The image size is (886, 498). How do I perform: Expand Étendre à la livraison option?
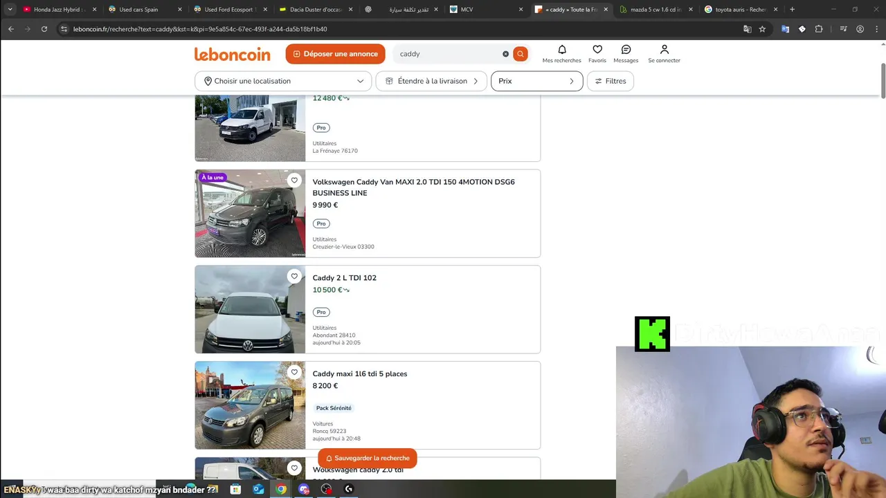click(431, 81)
